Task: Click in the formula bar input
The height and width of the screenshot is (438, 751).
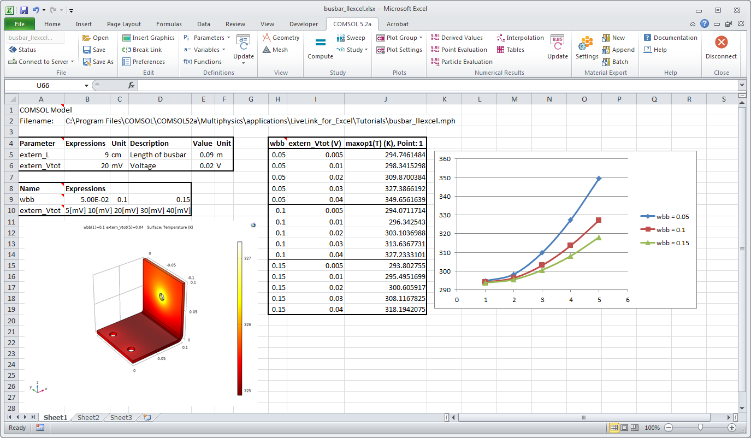Action: tap(437, 85)
